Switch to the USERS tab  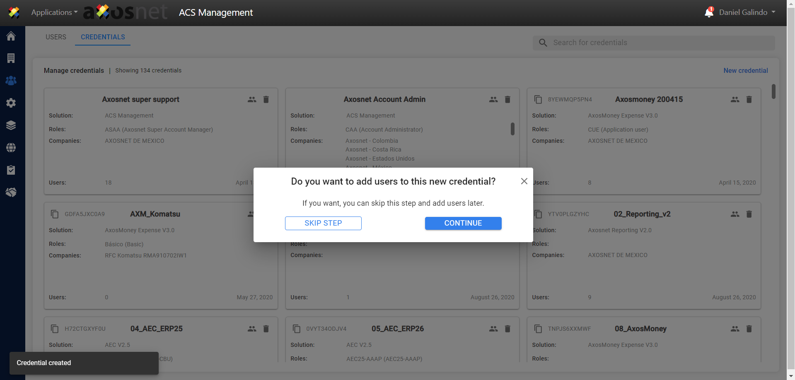coord(56,37)
